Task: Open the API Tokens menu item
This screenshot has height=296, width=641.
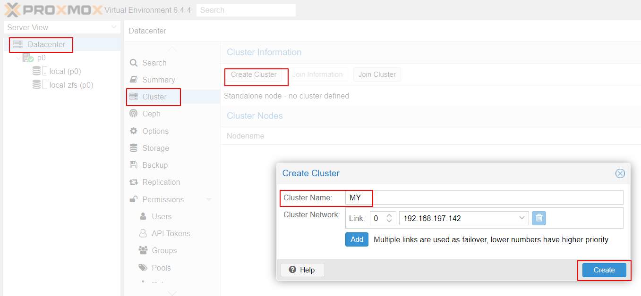Action: (x=172, y=233)
